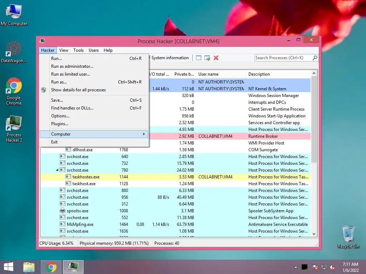366x274 pixels.
Task: Choose Run... from Hacker menu
Action: [x=94, y=59]
